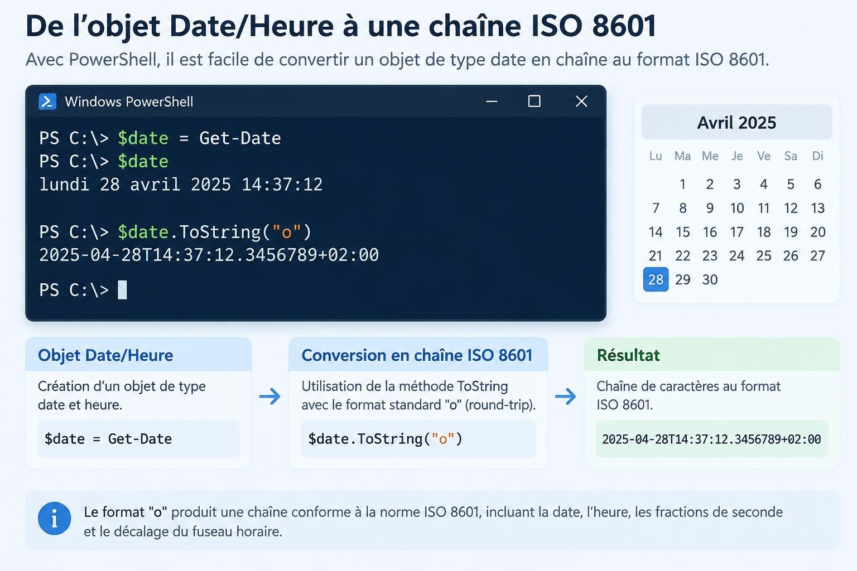Click the Ve weekday column header
Image resolution: width=857 pixels, height=571 pixels.
click(764, 156)
